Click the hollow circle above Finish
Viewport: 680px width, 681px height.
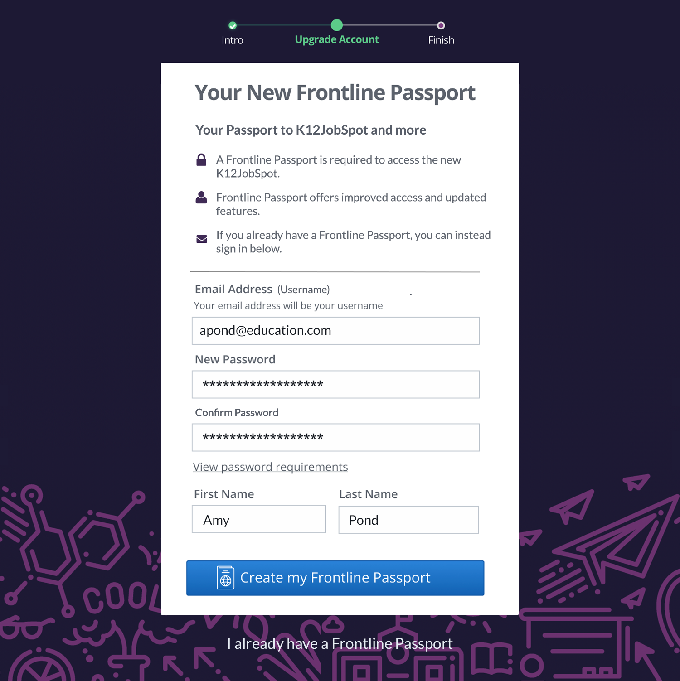(441, 25)
